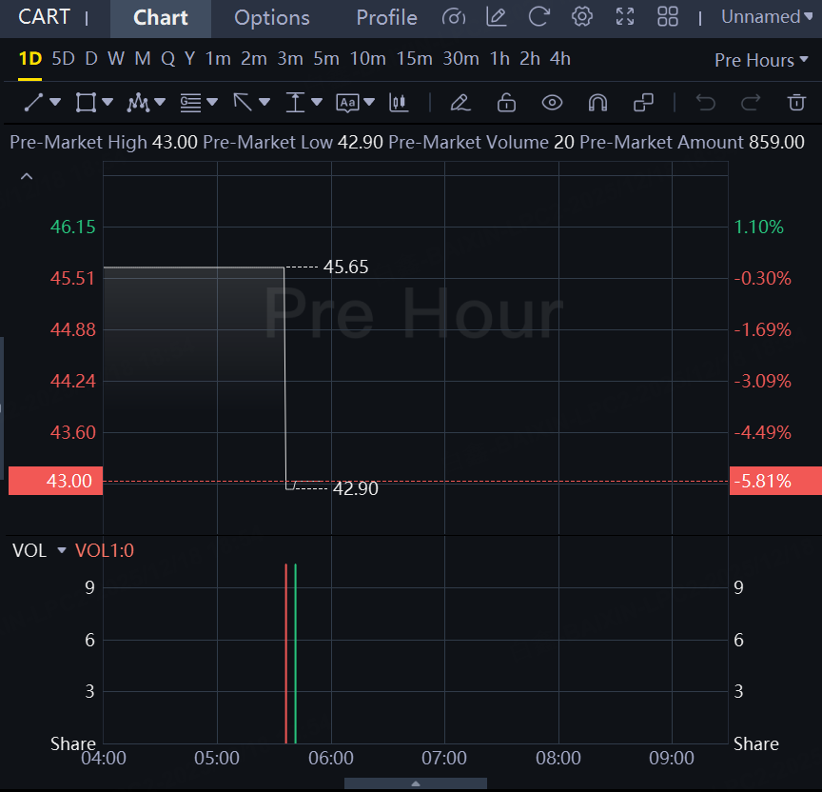Screen dimensions: 822x792
Task: Click the candlestick chart type icon
Action: (399, 102)
